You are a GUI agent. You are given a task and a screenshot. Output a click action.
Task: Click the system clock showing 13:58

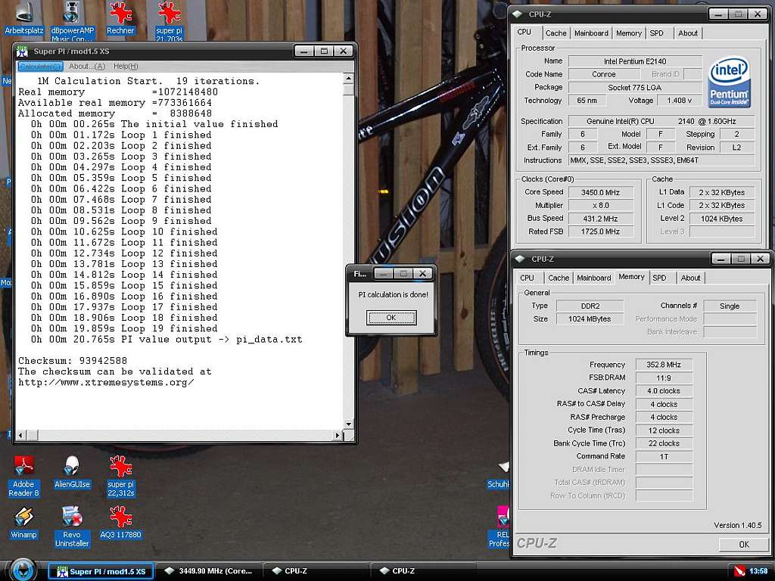pos(758,571)
